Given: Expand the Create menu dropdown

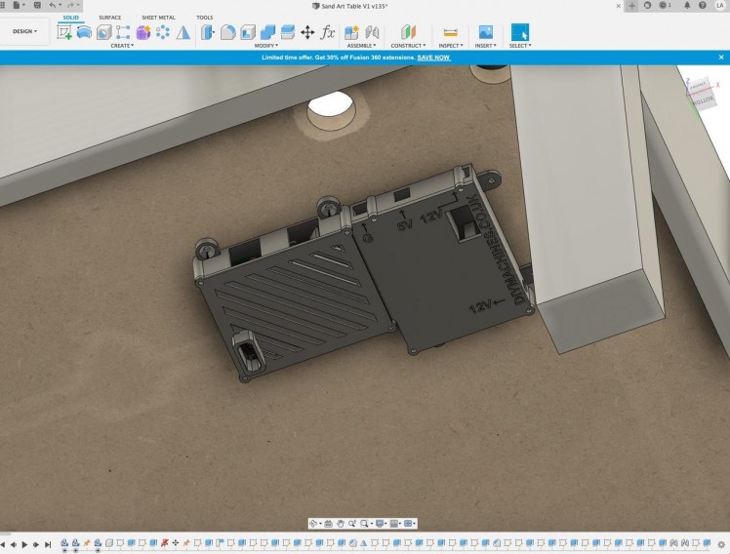Looking at the screenshot, I should pyautogui.click(x=122, y=46).
